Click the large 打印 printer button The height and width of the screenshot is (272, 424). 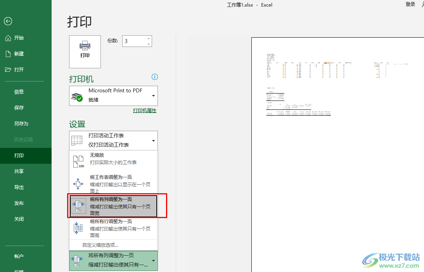(85, 52)
